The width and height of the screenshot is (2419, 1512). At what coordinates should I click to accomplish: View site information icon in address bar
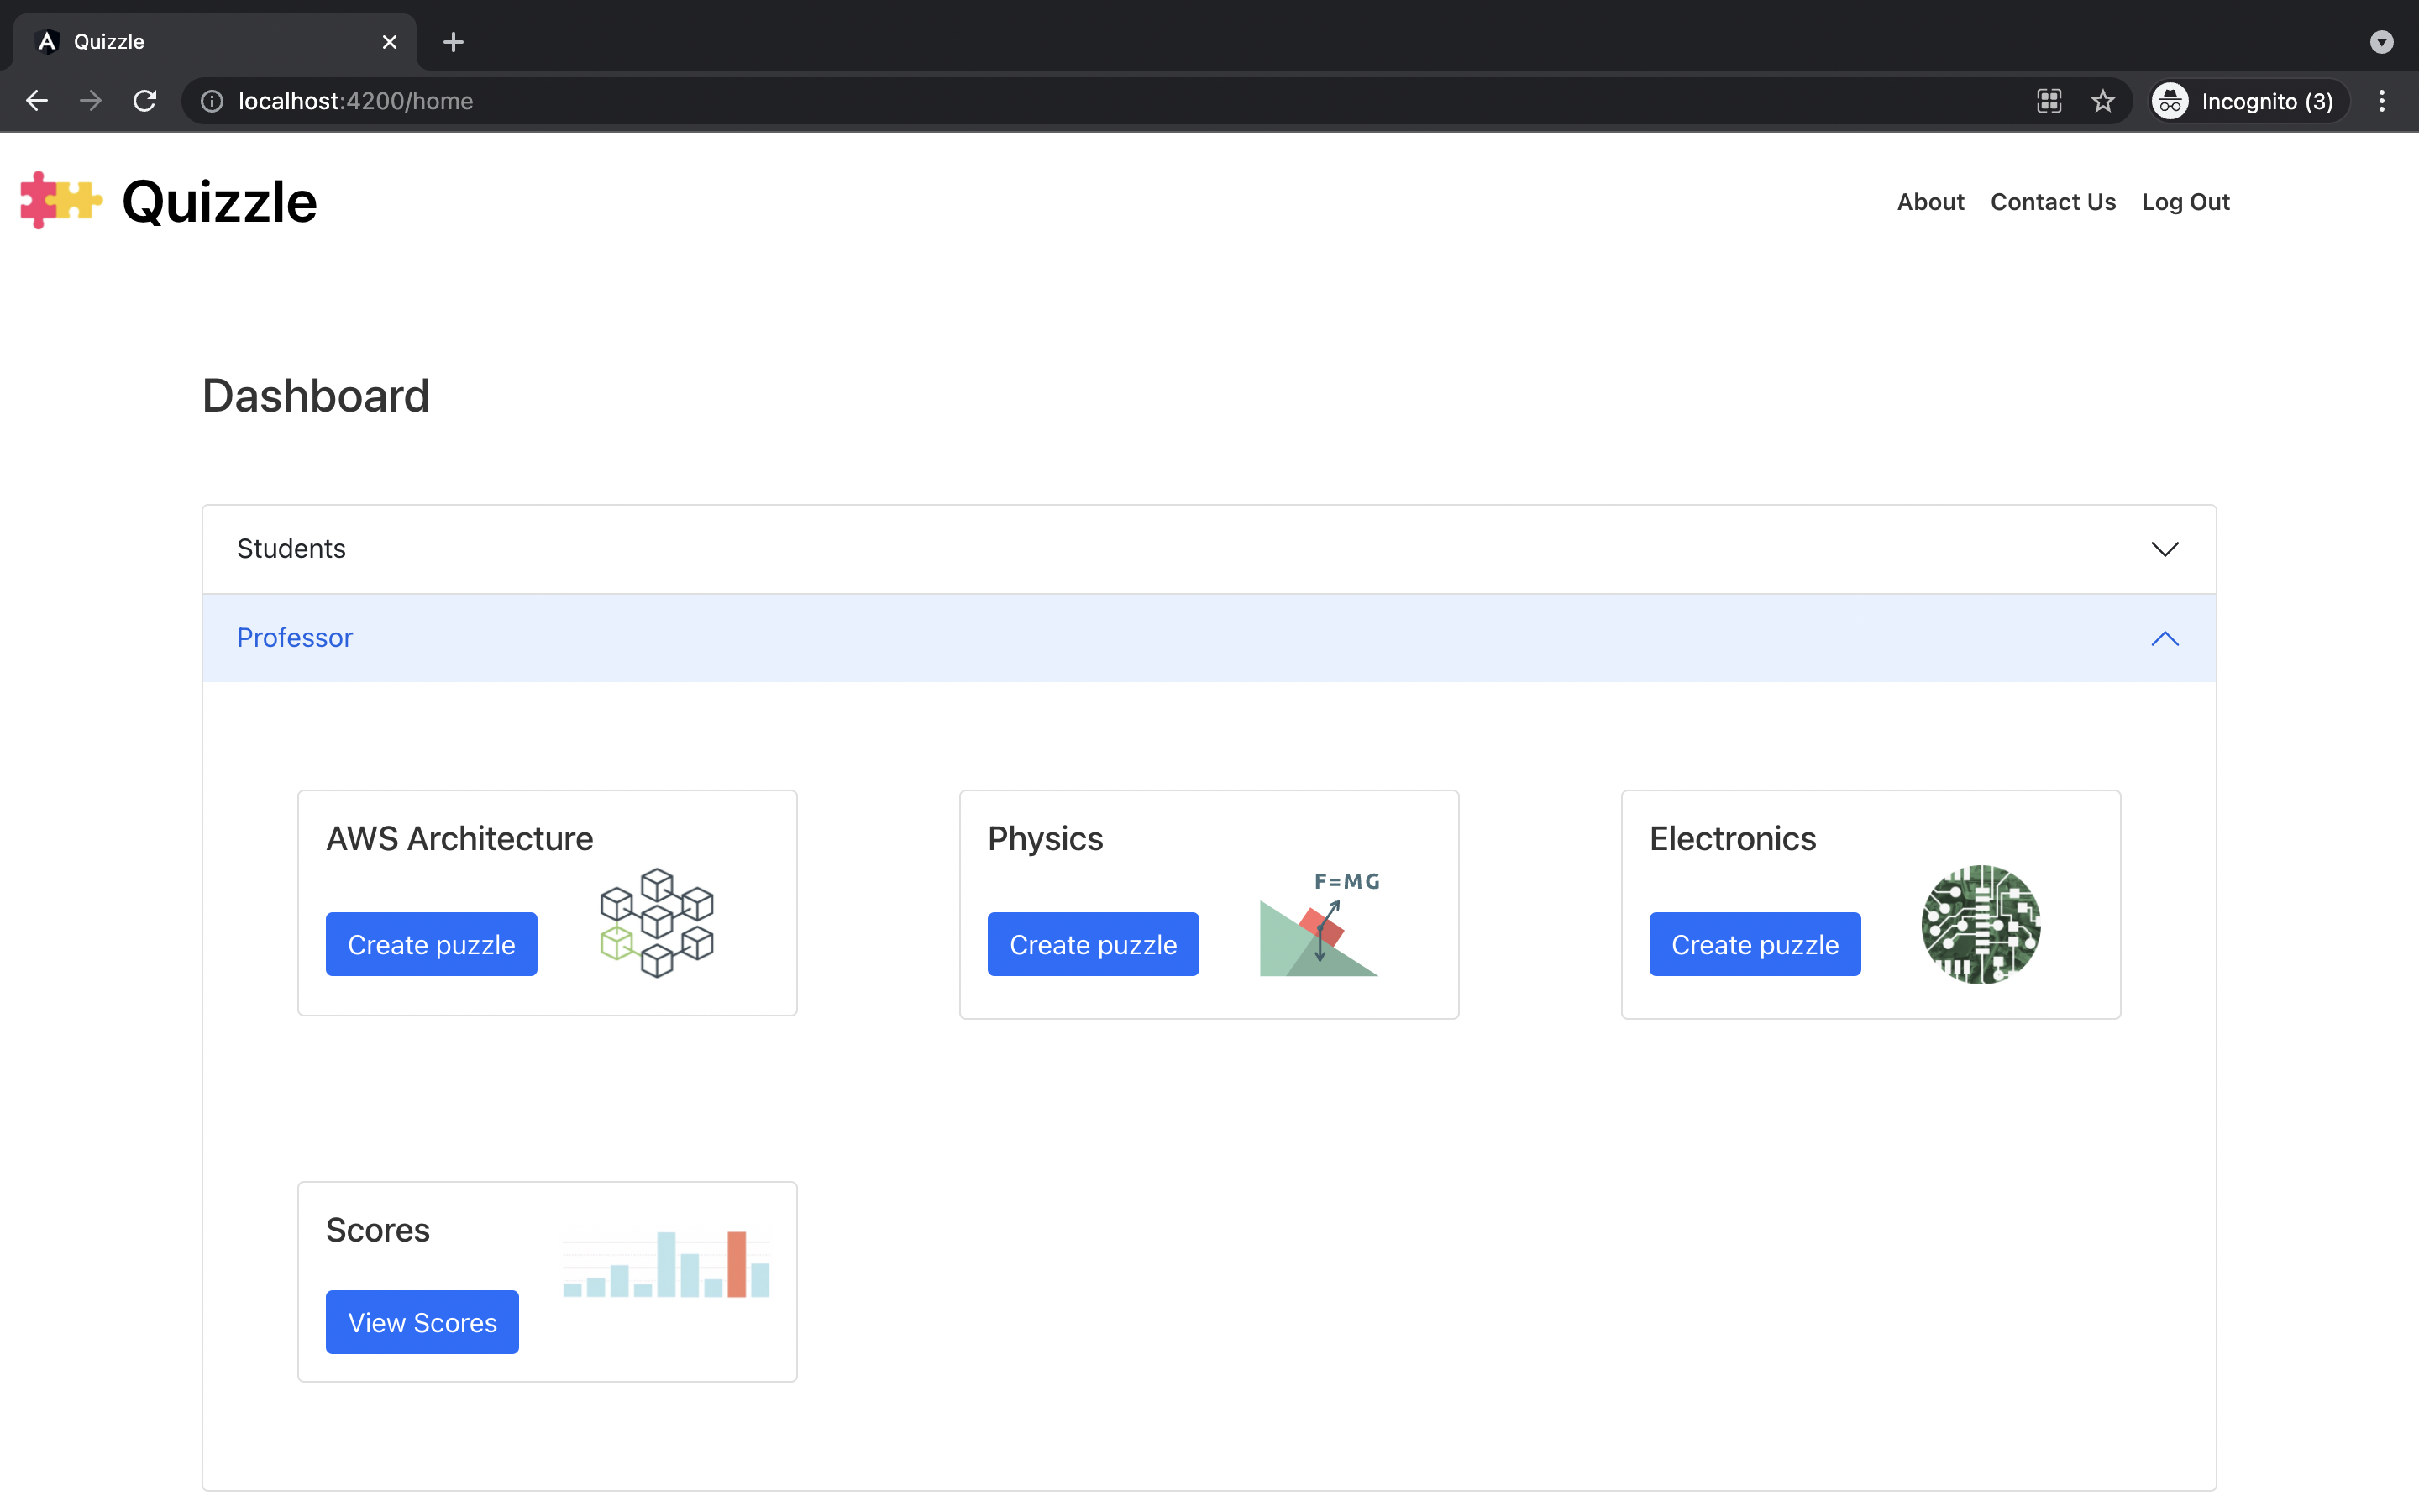click(x=212, y=101)
